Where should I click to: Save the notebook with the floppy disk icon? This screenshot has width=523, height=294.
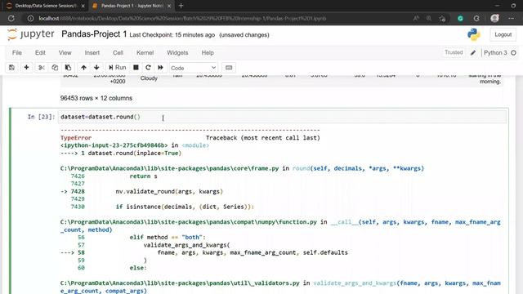11,68
